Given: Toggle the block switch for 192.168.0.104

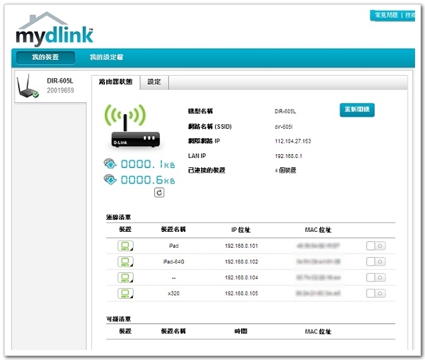Looking at the screenshot, I should pyautogui.click(x=376, y=278).
